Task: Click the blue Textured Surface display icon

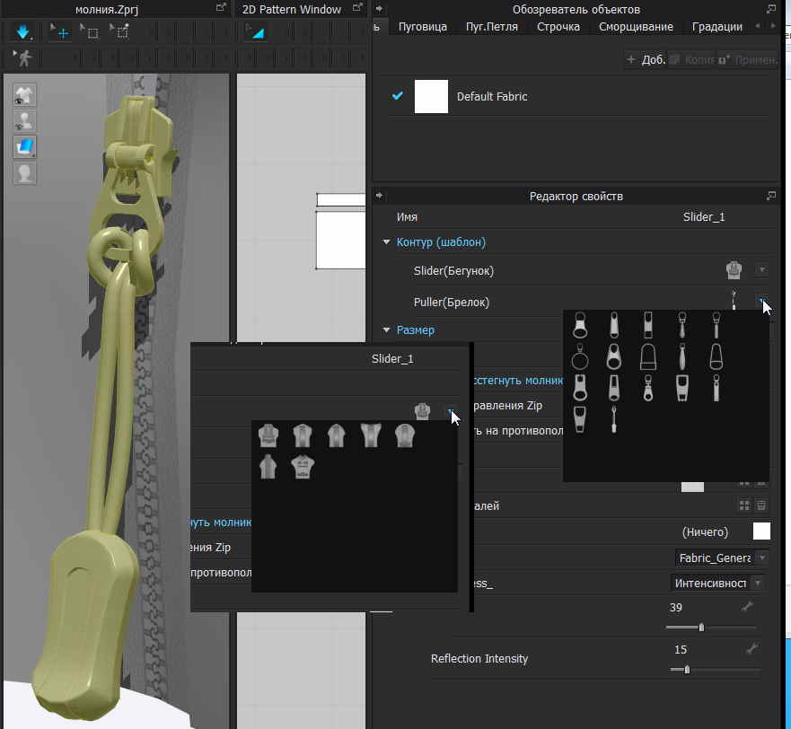Action: point(24,147)
